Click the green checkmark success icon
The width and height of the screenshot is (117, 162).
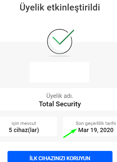[63, 37]
